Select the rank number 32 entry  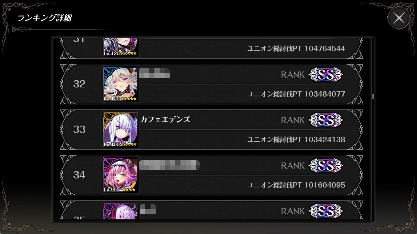coord(79,84)
